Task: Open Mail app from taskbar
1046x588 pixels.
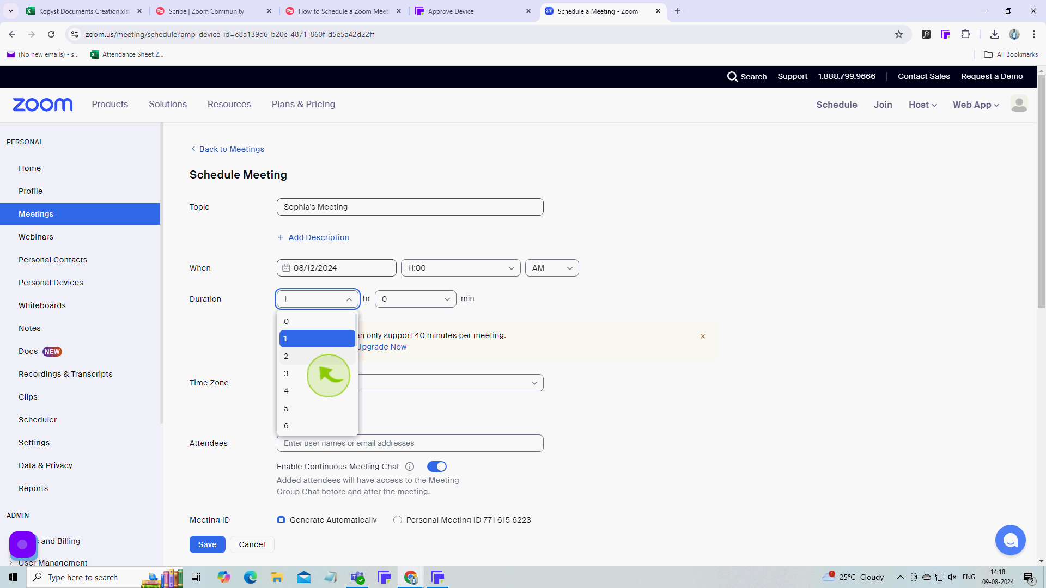Action: 304,577
